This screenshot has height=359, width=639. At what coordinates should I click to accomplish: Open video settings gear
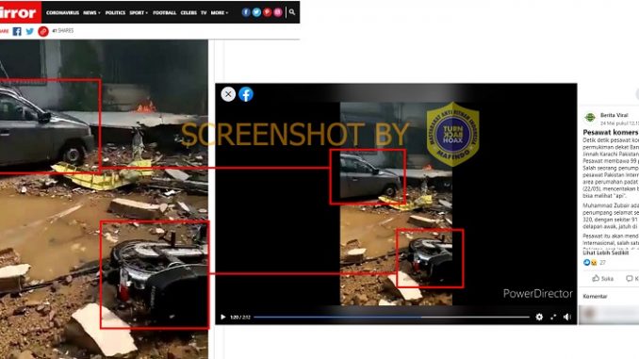[x=539, y=317]
